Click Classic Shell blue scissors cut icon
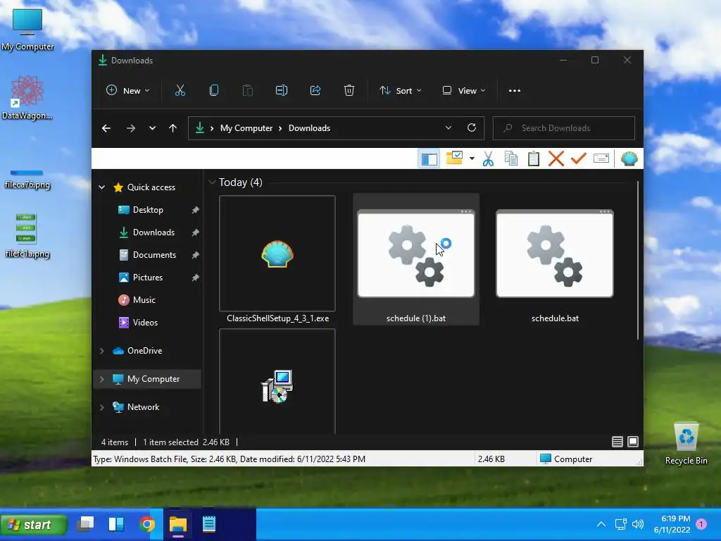 (x=489, y=158)
